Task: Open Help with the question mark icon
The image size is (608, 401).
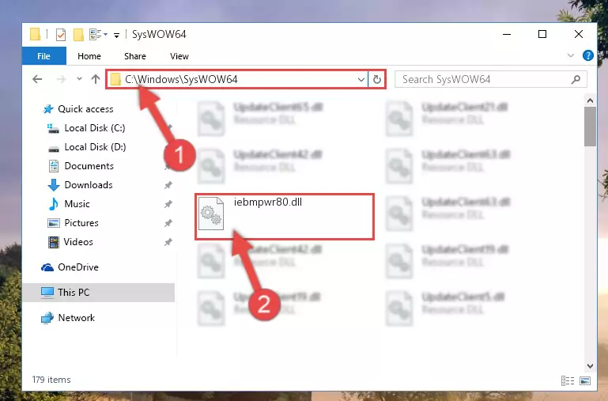Action: coord(587,55)
